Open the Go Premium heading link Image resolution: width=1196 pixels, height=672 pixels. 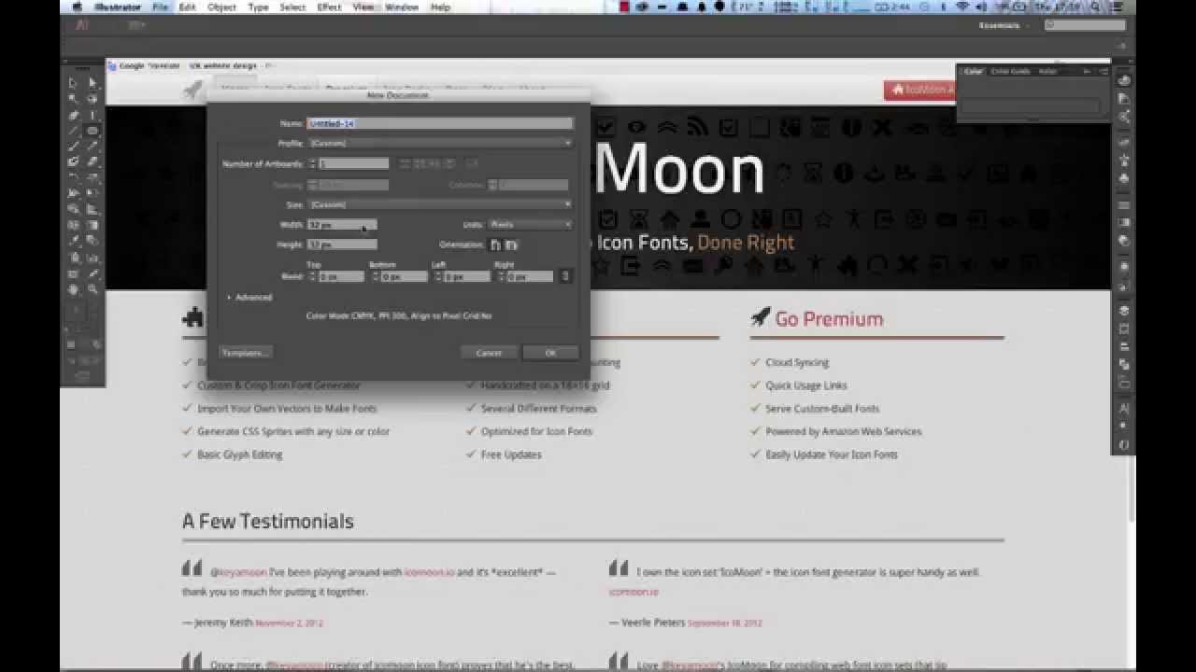829,319
